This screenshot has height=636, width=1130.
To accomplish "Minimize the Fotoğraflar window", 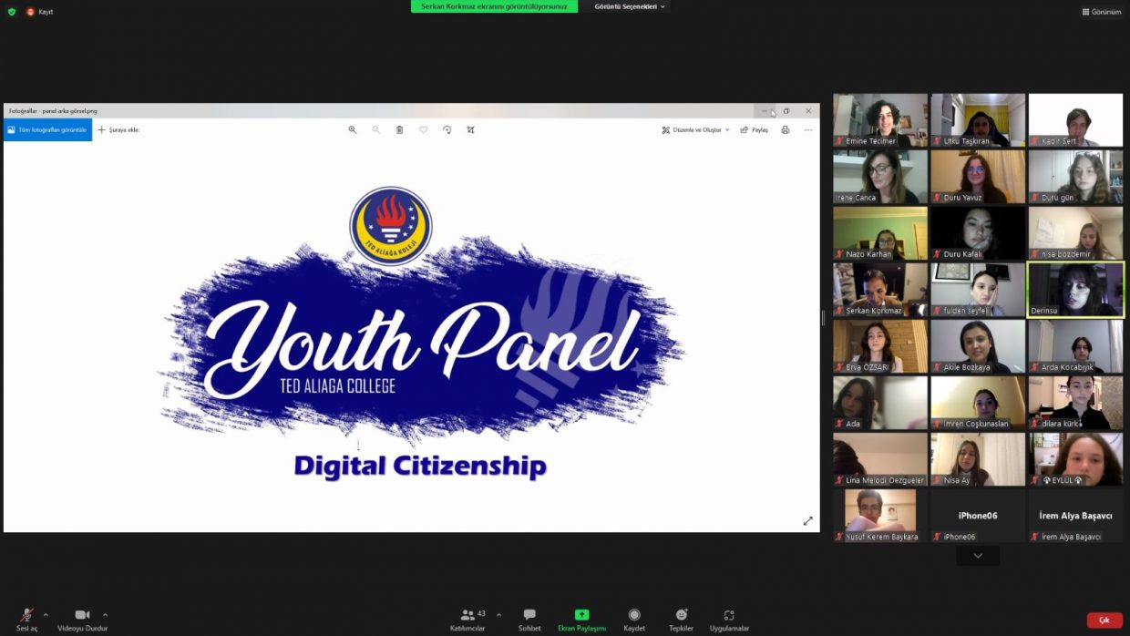I will [x=764, y=111].
